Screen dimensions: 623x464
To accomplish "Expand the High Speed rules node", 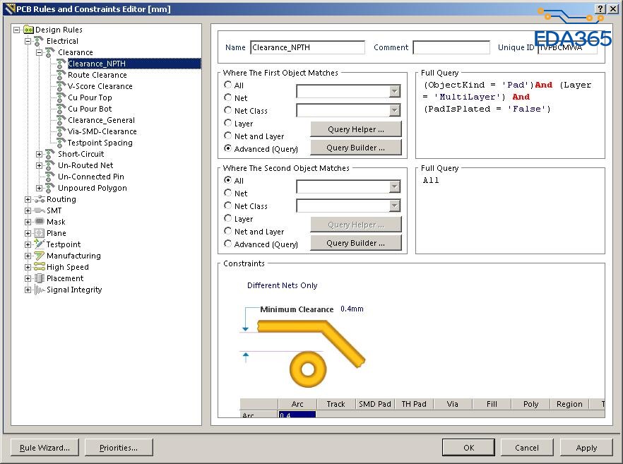I will tap(28, 268).
